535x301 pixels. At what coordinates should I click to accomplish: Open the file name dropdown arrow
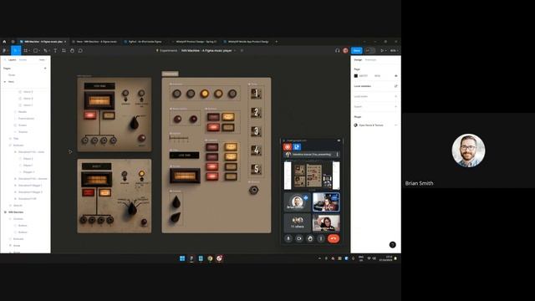click(235, 50)
